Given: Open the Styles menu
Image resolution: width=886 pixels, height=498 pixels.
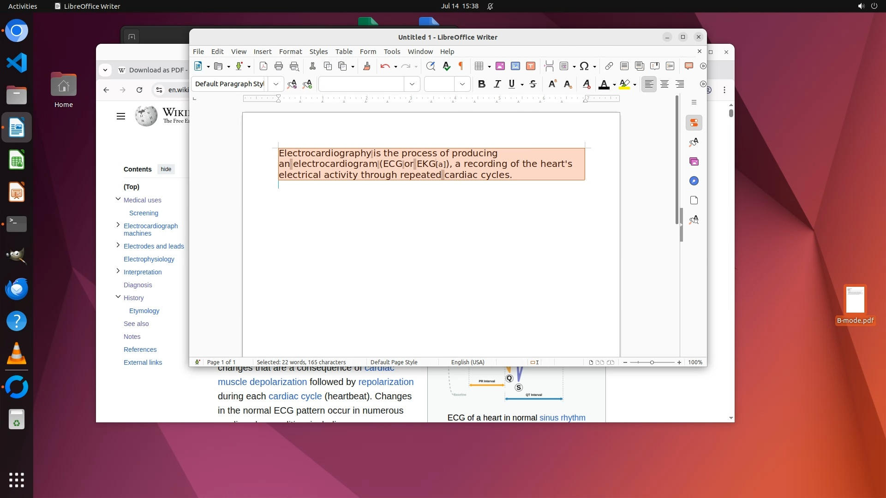Looking at the screenshot, I should tap(318, 51).
